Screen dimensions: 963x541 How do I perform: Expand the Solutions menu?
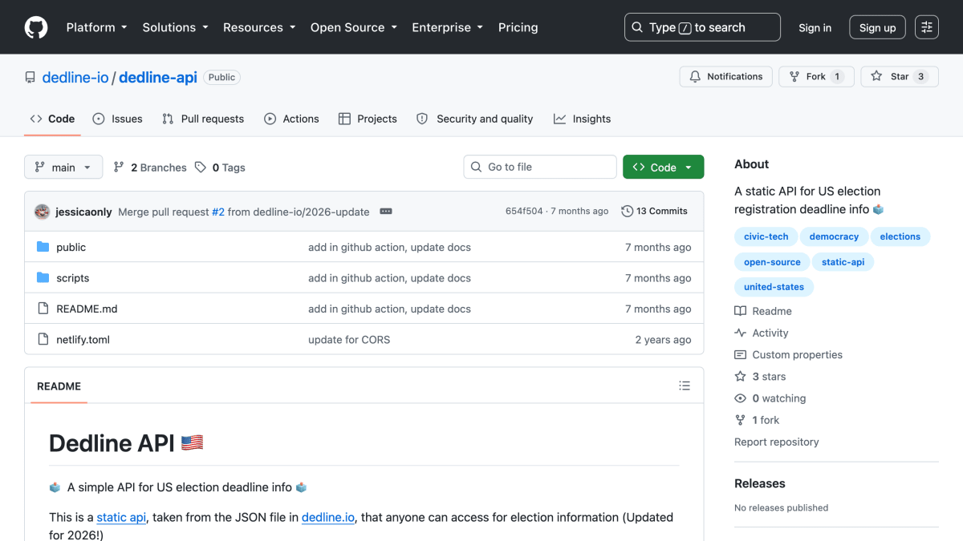175,27
